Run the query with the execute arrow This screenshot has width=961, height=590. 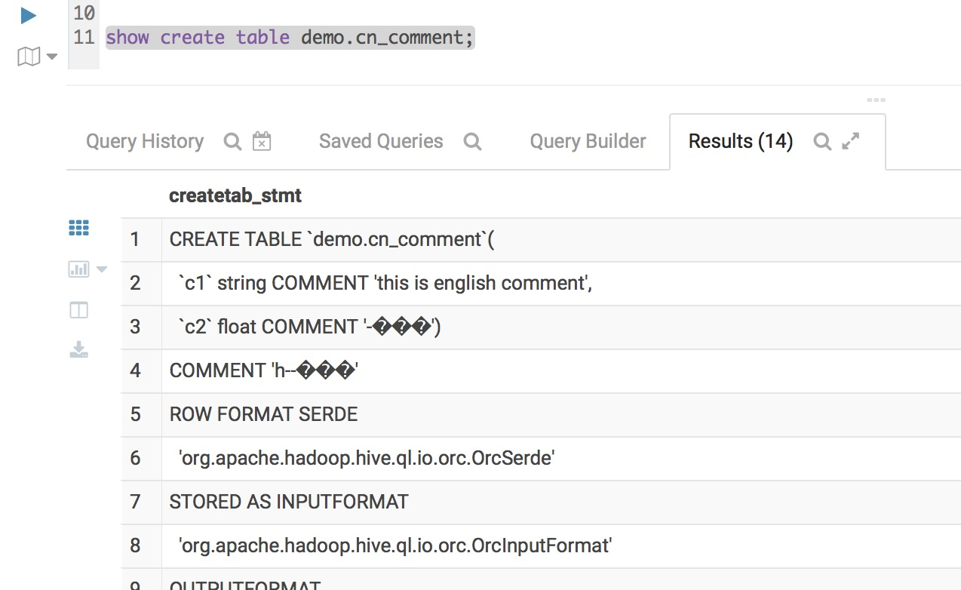click(28, 15)
